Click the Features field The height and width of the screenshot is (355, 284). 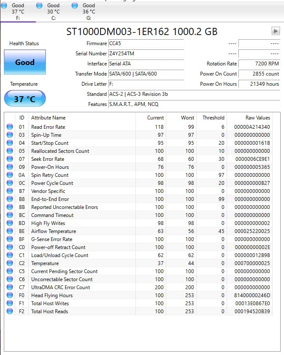coord(194,104)
